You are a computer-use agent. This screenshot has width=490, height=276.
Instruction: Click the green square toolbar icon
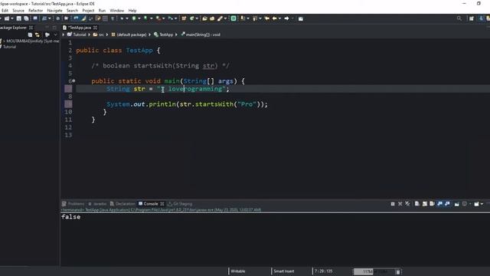pos(233,18)
